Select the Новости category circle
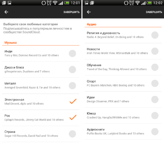Viewport: 164px width, 144px height. coord(155,51)
